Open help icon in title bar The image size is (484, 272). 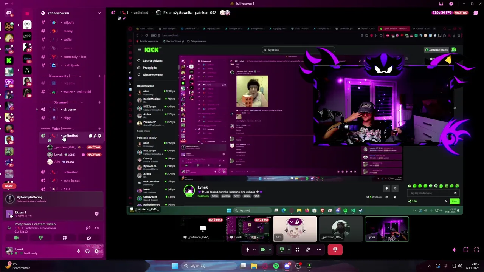tap(451, 3)
